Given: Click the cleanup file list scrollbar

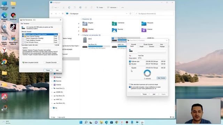Looking at the screenshot, I should coord(59,38).
